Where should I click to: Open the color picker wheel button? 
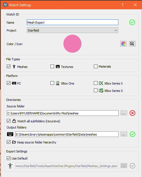click(x=123, y=44)
